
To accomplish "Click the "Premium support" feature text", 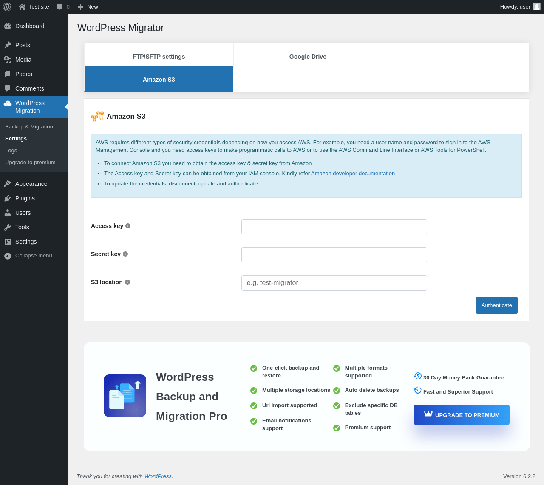I will pos(368,428).
